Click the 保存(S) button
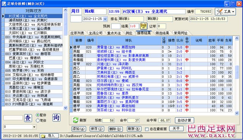This screenshot has width=243, height=140. [97, 129]
